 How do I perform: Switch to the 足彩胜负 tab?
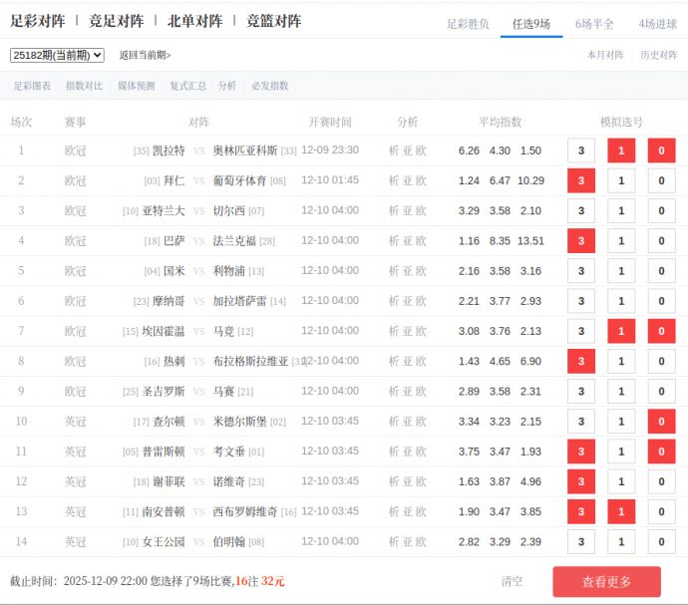pos(468,24)
